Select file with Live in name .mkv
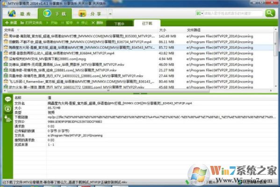Viewport: 280px width, 187px height. [x=66, y=65]
